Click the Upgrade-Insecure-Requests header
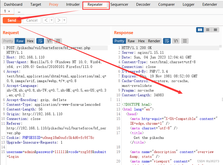 (35, 142)
